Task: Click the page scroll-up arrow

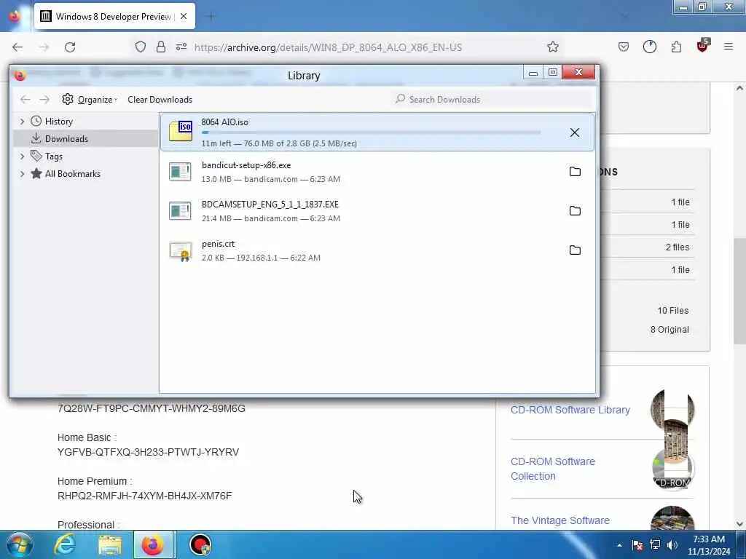Action: (x=739, y=88)
